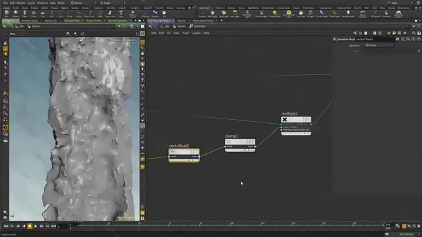The width and height of the screenshot is (422, 237).
Task: Jump to last frame
Action: click(x=53, y=226)
